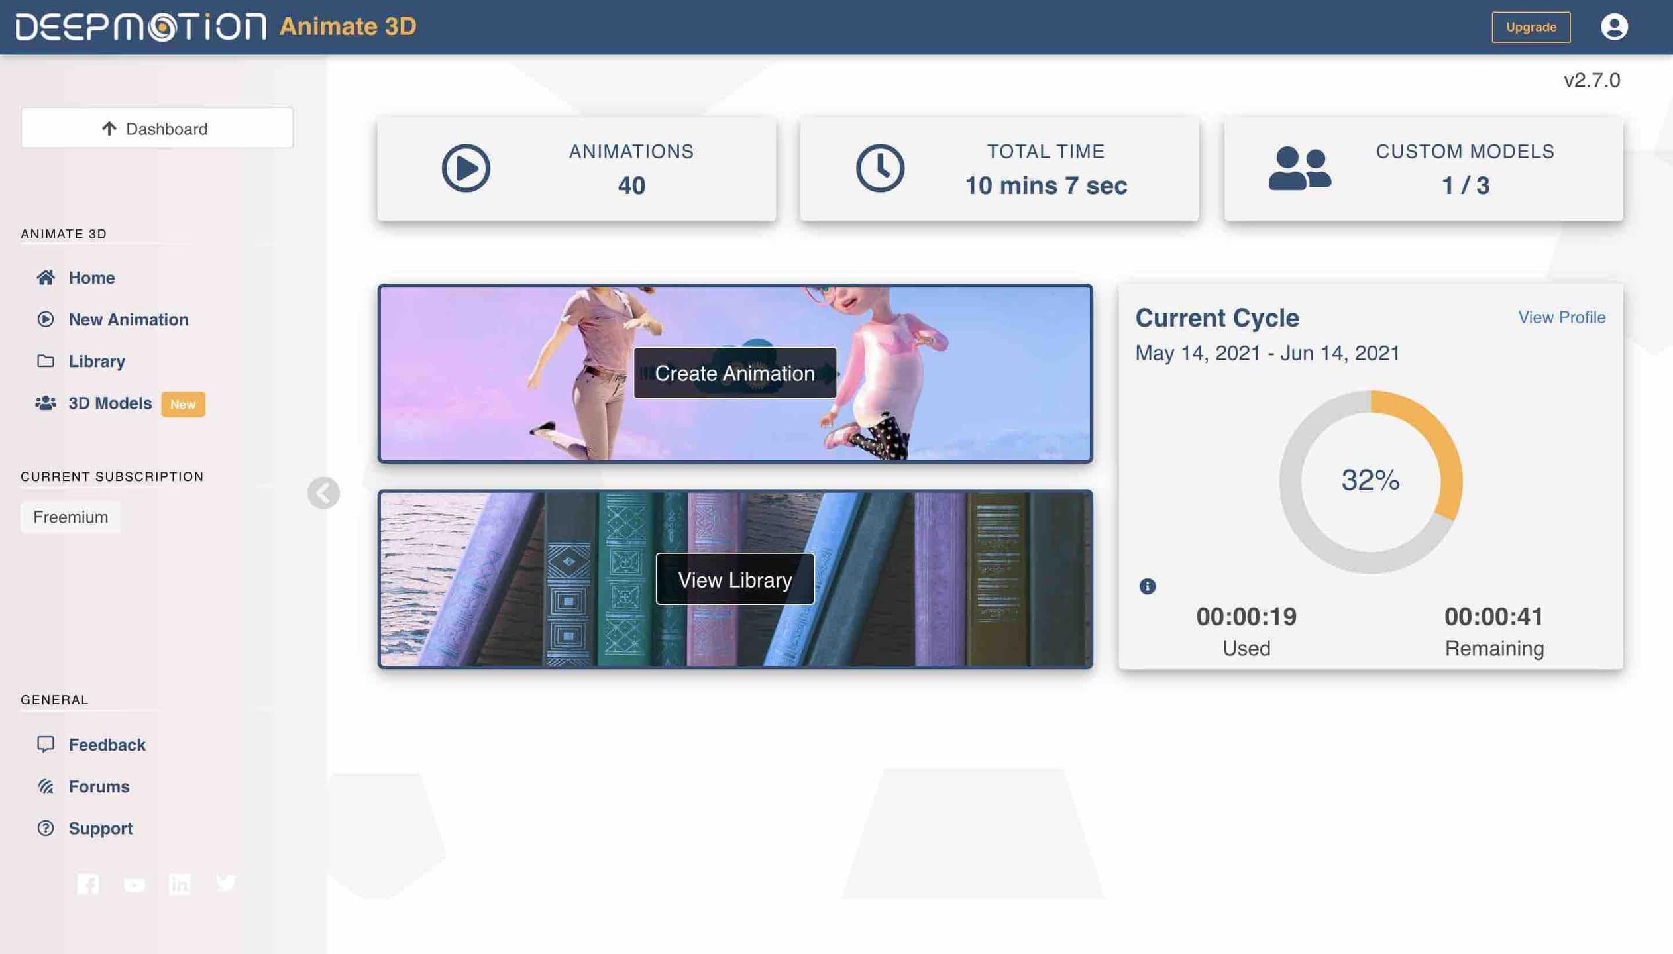Open the Home menu item
Image resolution: width=1673 pixels, height=954 pixels.
[x=92, y=278]
